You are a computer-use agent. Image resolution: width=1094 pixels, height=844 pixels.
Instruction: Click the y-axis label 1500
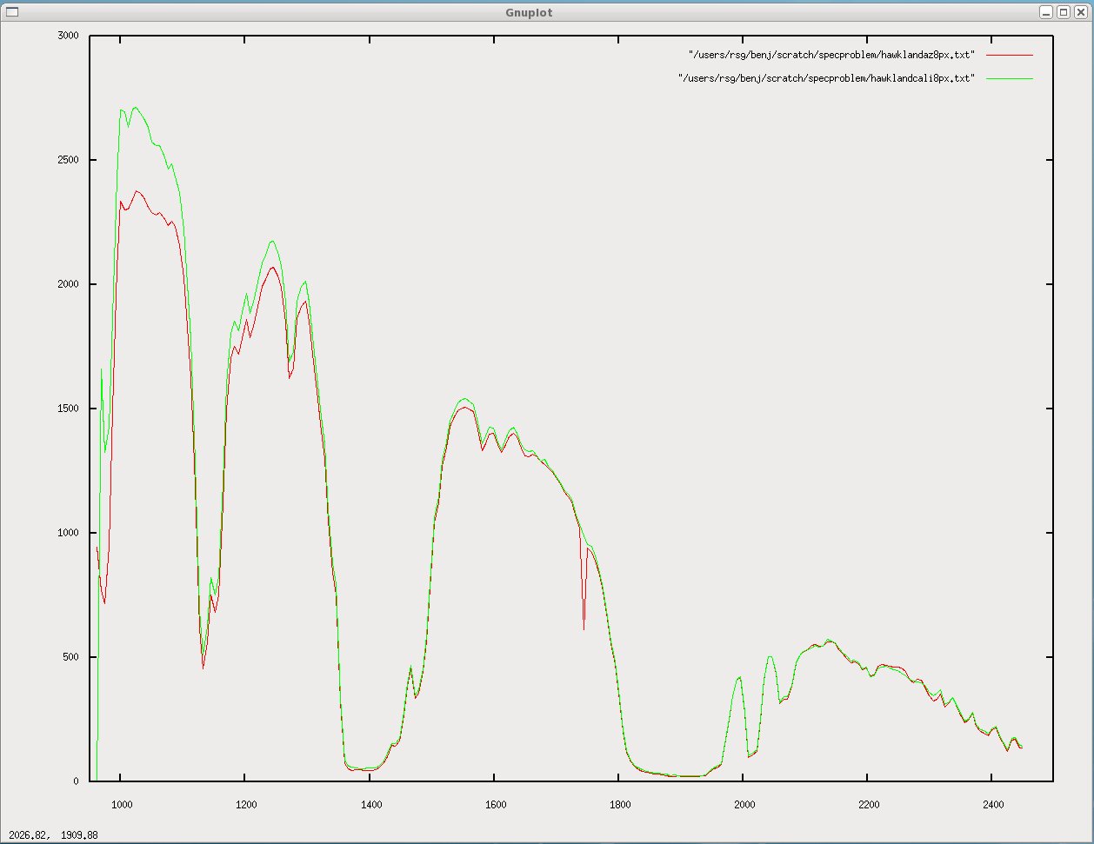tap(69, 409)
